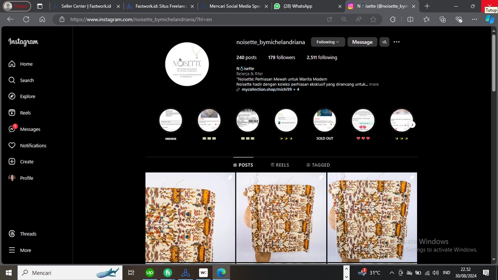This screenshot has width=498, height=280.
Task: Switch to the TAGGED tab
Action: 318,165
